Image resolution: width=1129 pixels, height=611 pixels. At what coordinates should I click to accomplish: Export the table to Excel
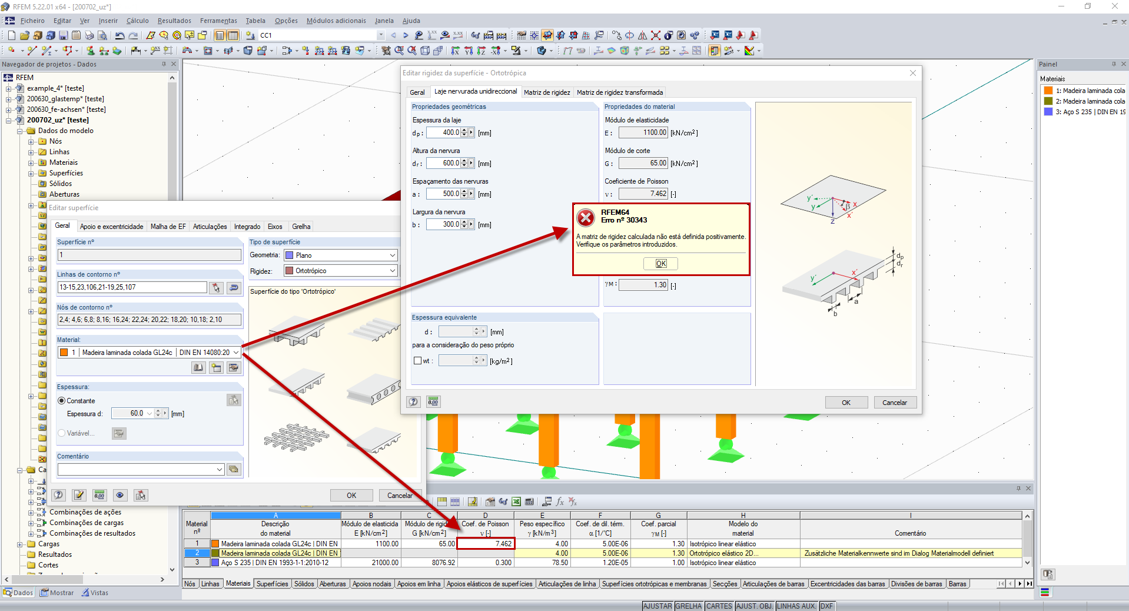pyautogui.click(x=516, y=502)
